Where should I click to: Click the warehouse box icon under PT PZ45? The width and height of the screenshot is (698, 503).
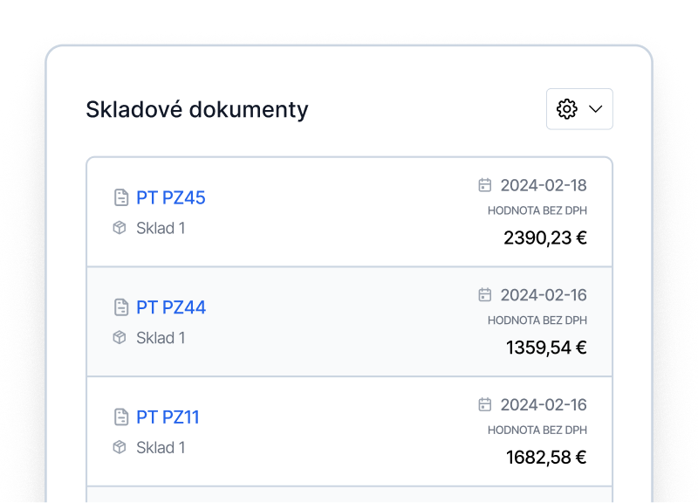tap(120, 228)
